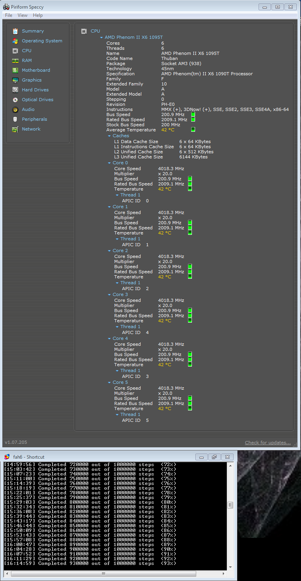Collapse the AMD Phenom II X6 1095T node
Image resolution: width=301 pixels, height=581 pixels.
101,38
